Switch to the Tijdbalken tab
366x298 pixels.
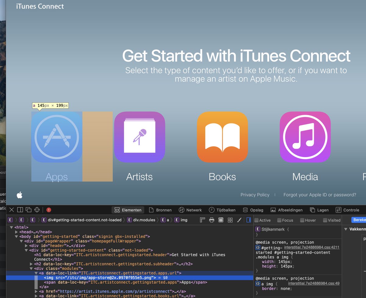tap(222, 210)
